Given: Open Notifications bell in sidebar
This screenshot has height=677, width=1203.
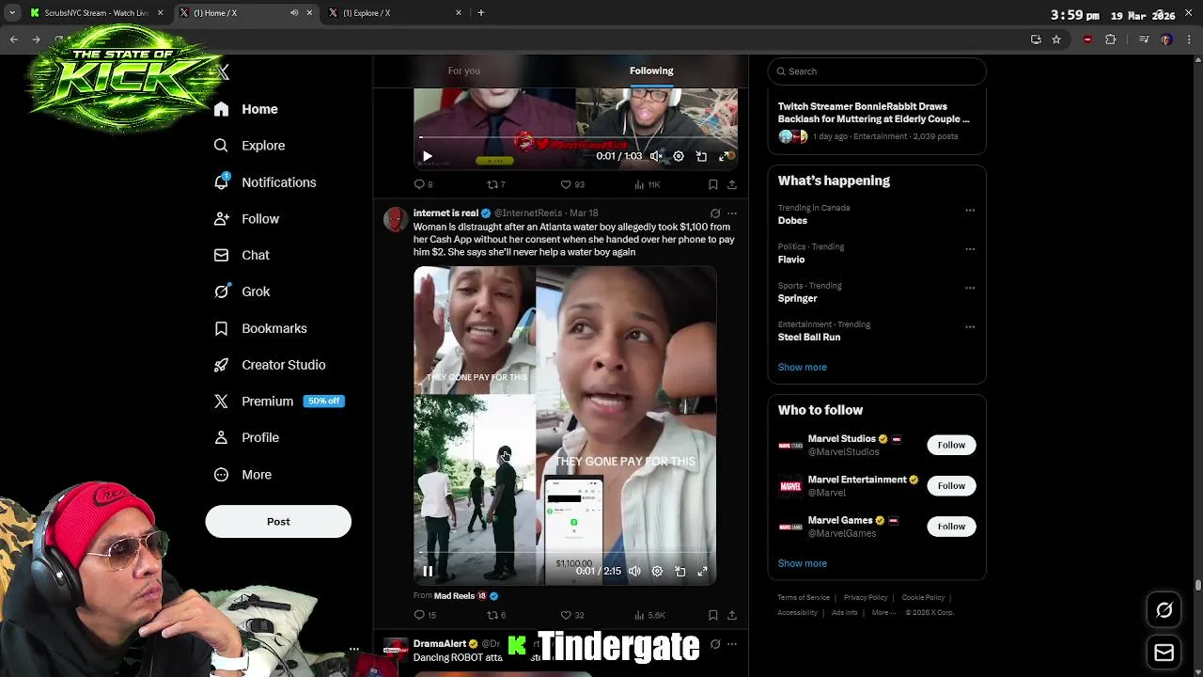Looking at the screenshot, I should pyautogui.click(x=264, y=182).
